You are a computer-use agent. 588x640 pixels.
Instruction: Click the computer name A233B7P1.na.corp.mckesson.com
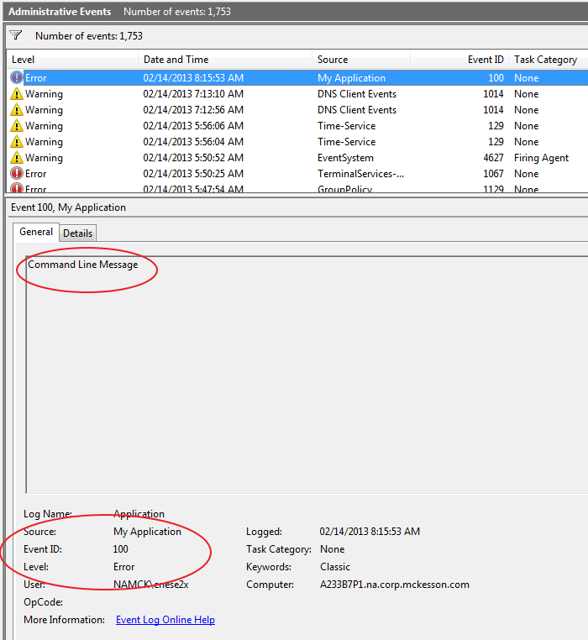(395, 585)
